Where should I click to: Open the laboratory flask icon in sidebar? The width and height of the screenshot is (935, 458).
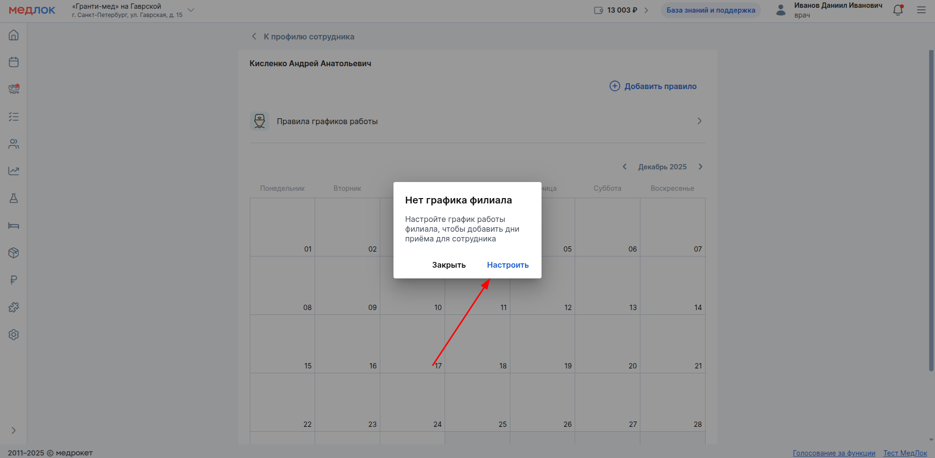[14, 199]
